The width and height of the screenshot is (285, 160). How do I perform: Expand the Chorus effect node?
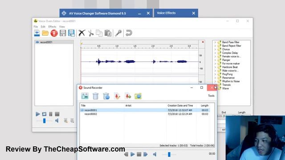point(215,49)
